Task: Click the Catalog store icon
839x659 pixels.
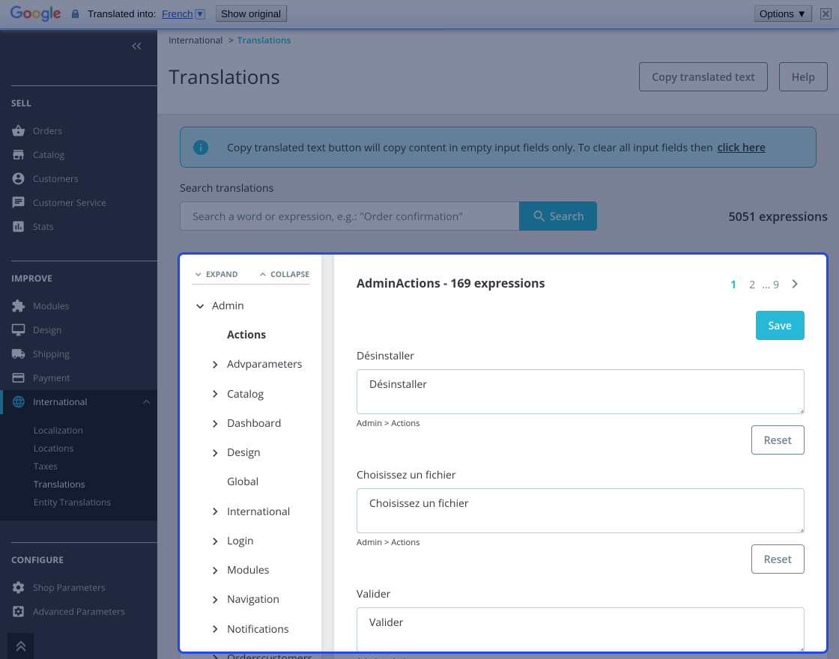Action: point(18,154)
